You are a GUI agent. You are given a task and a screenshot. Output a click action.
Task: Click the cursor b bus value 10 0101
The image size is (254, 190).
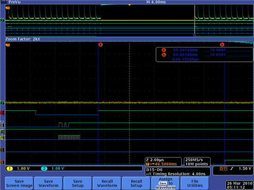point(218,55)
